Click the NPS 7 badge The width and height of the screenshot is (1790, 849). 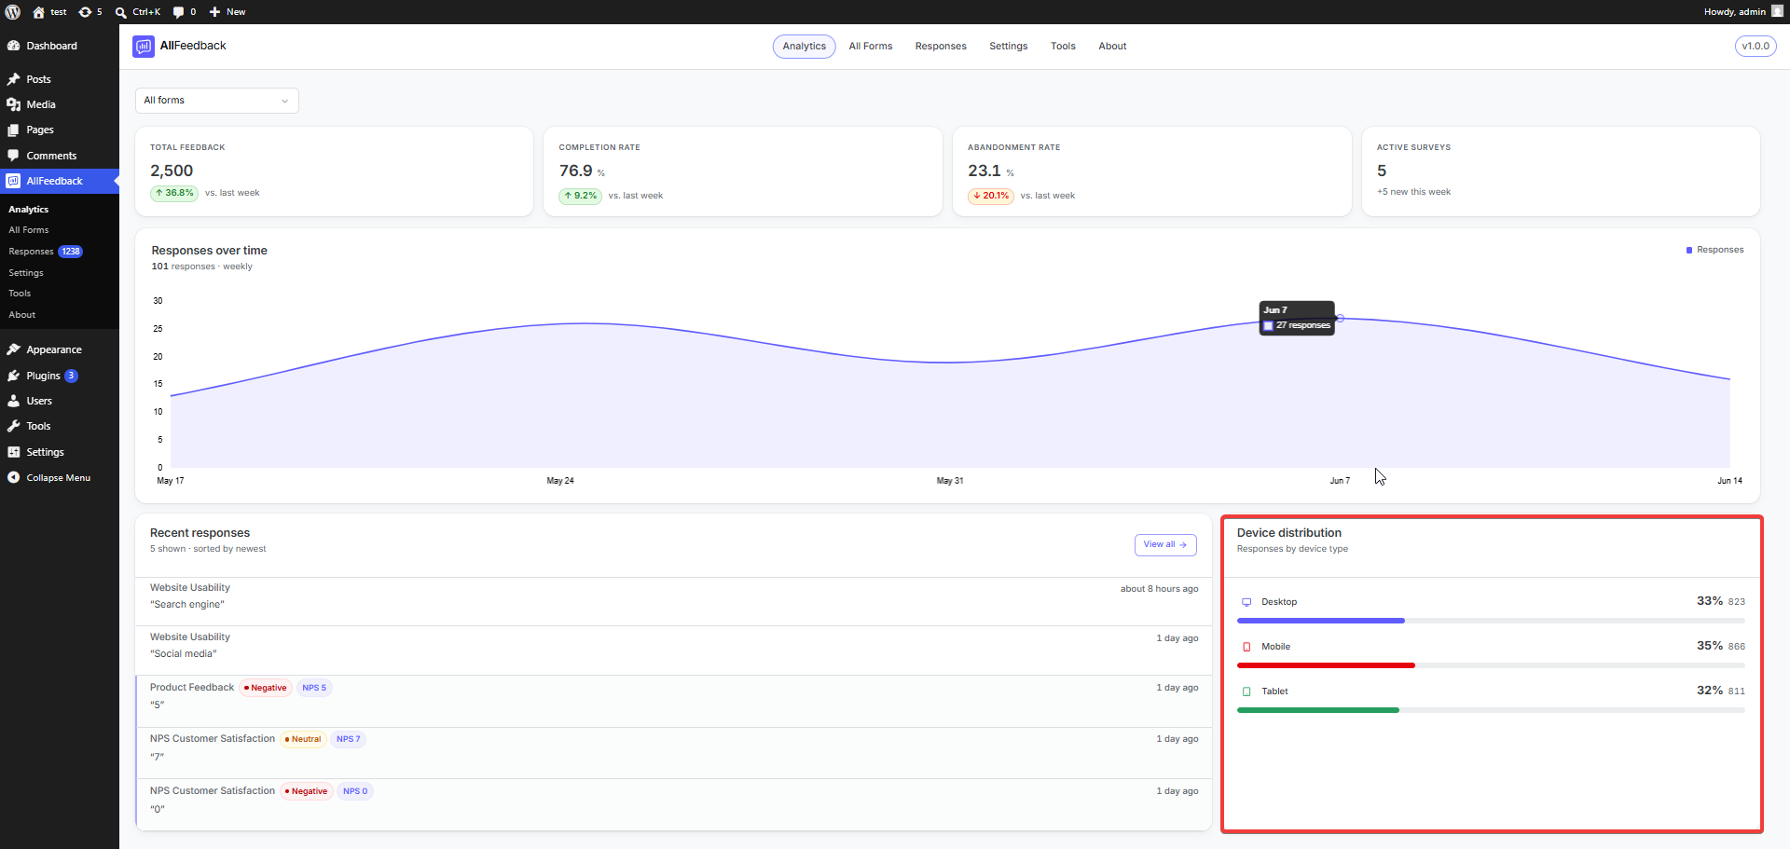click(x=349, y=739)
